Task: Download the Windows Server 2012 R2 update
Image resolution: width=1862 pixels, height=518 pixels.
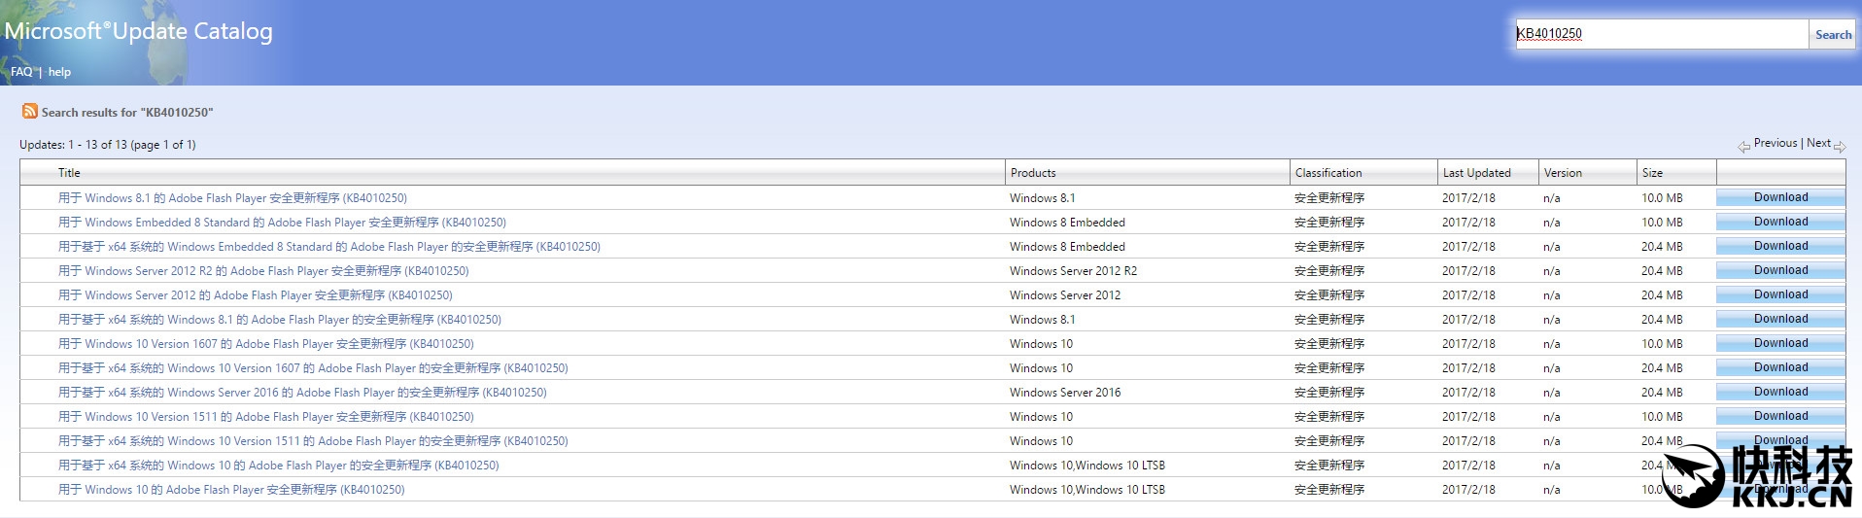Action: pyautogui.click(x=1779, y=270)
